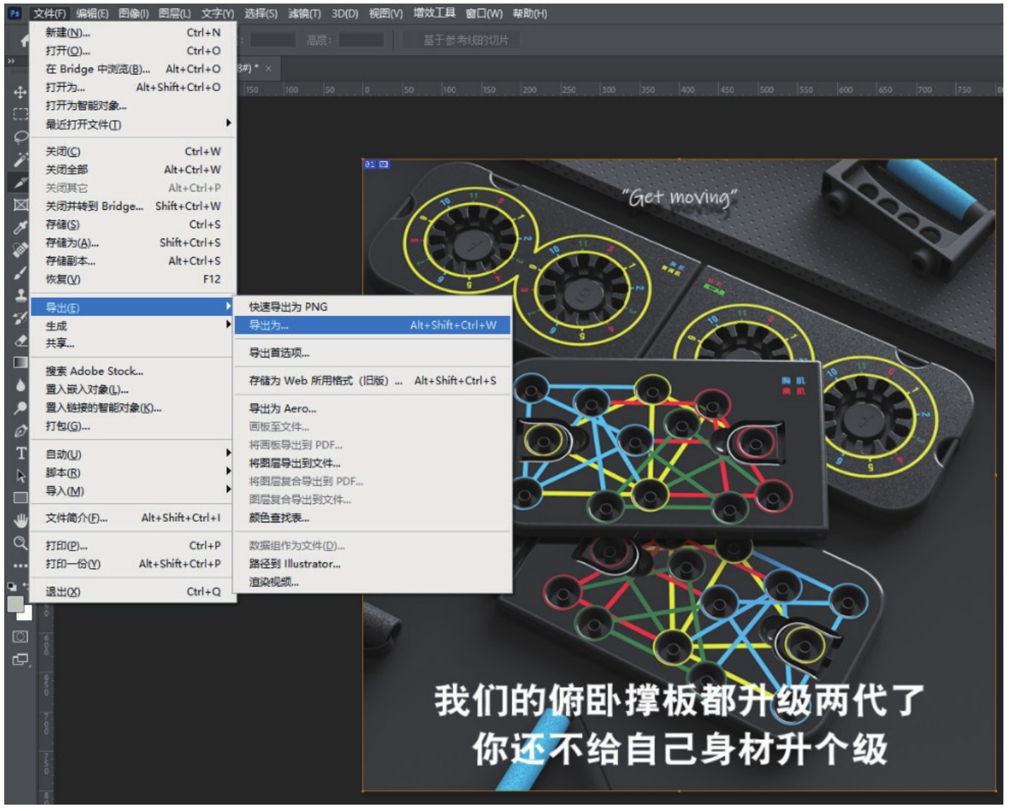The width and height of the screenshot is (1009, 811).
Task: Select the Hand tool
Action: (x=20, y=520)
